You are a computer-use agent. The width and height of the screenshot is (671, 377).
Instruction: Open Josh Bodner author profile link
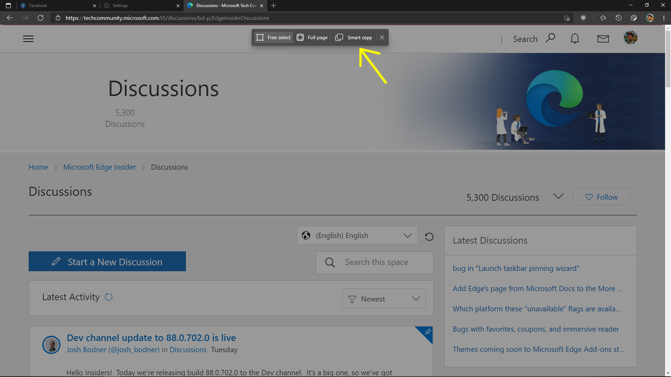click(x=113, y=349)
